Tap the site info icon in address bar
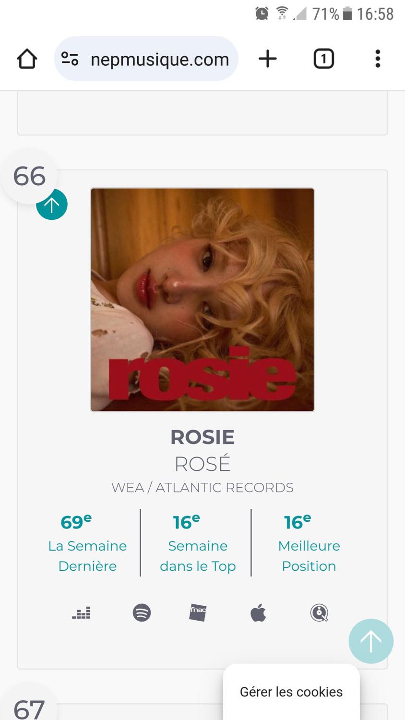 click(x=70, y=59)
